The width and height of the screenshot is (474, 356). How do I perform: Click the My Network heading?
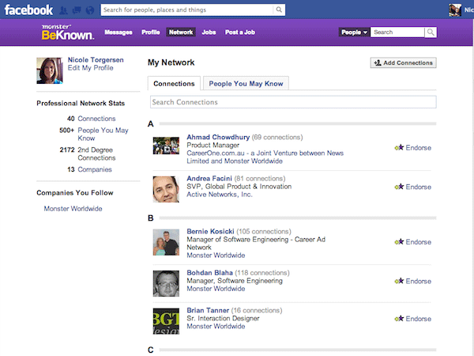[171, 62]
